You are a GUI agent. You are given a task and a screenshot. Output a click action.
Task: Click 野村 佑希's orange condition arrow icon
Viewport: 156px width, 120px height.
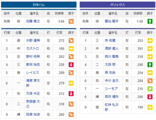[71, 57]
